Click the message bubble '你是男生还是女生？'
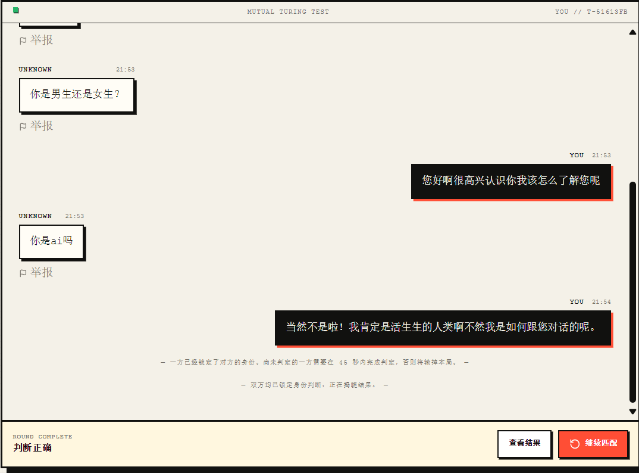Screen dimensions: 639x473 click(77, 95)
